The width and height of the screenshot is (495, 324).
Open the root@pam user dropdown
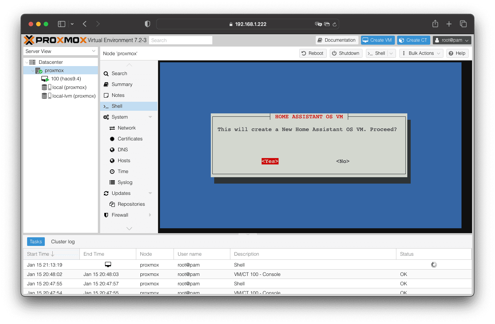(452, 40)
